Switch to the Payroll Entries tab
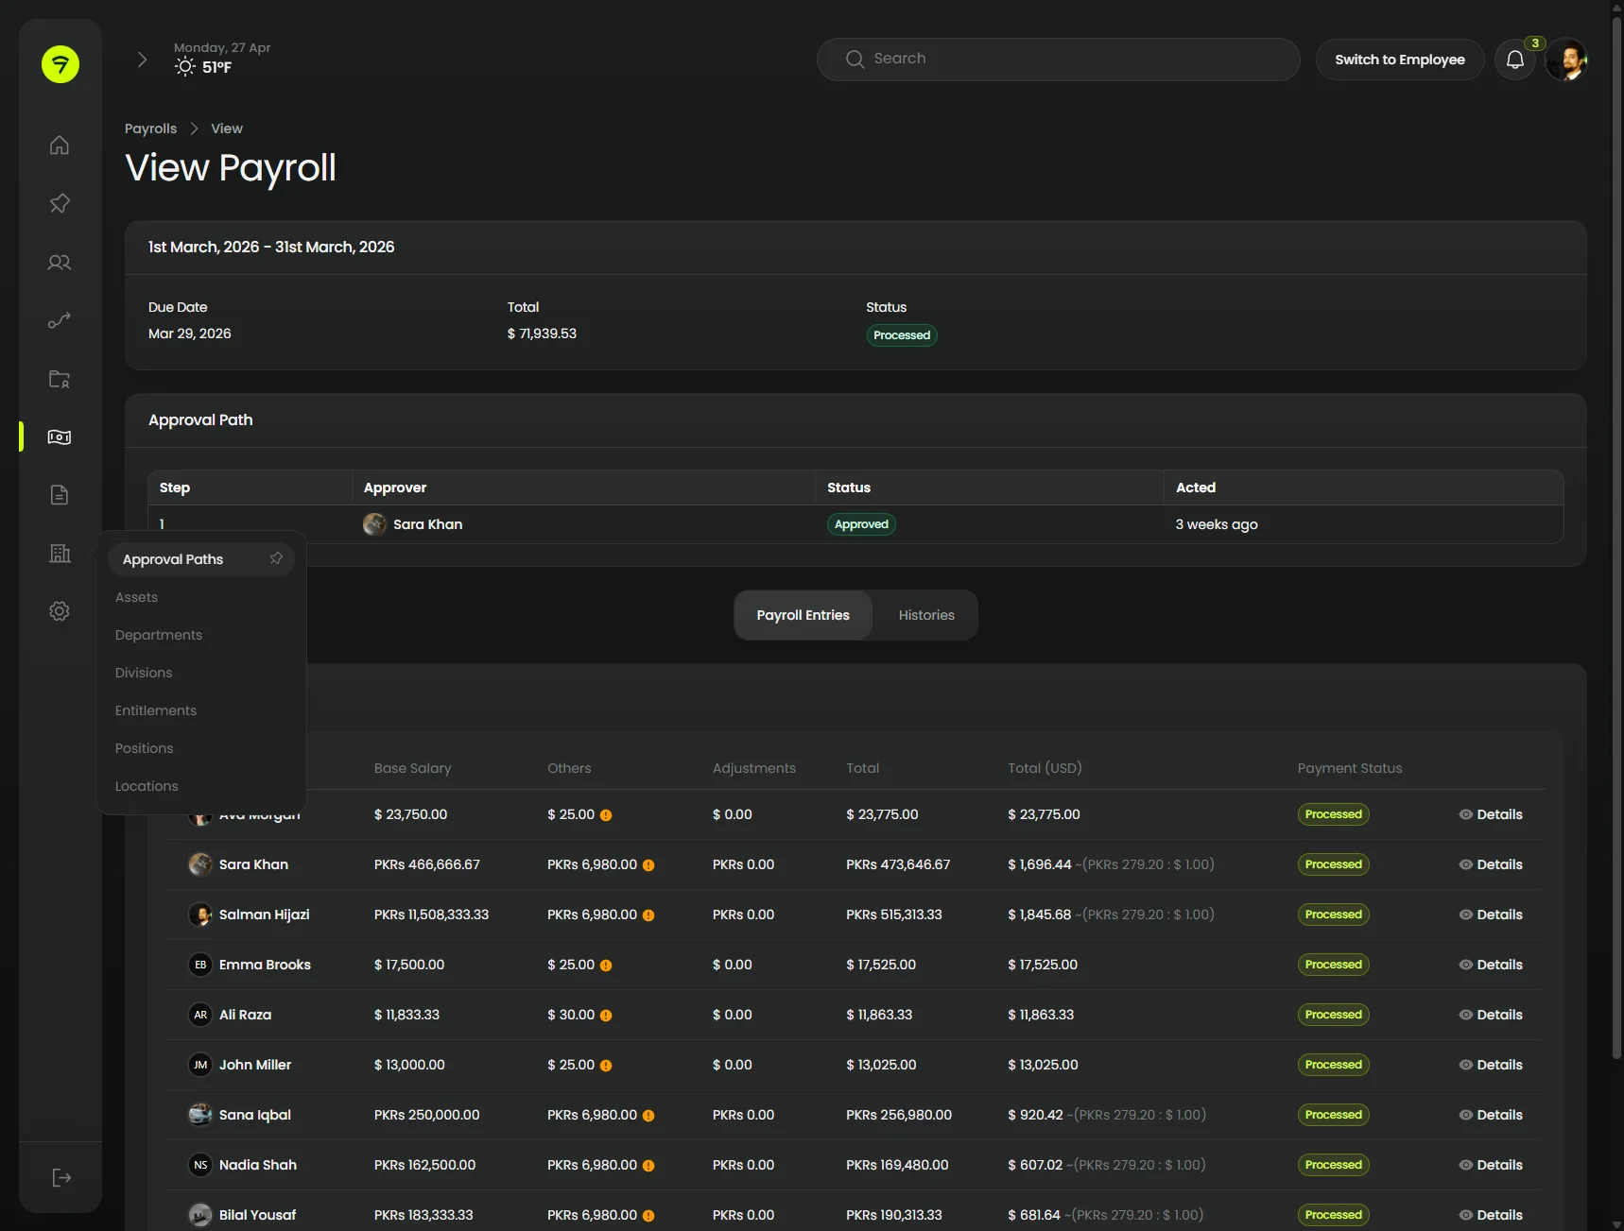This screenshot has height=1231, width=1624. click(x=803, y=614)
